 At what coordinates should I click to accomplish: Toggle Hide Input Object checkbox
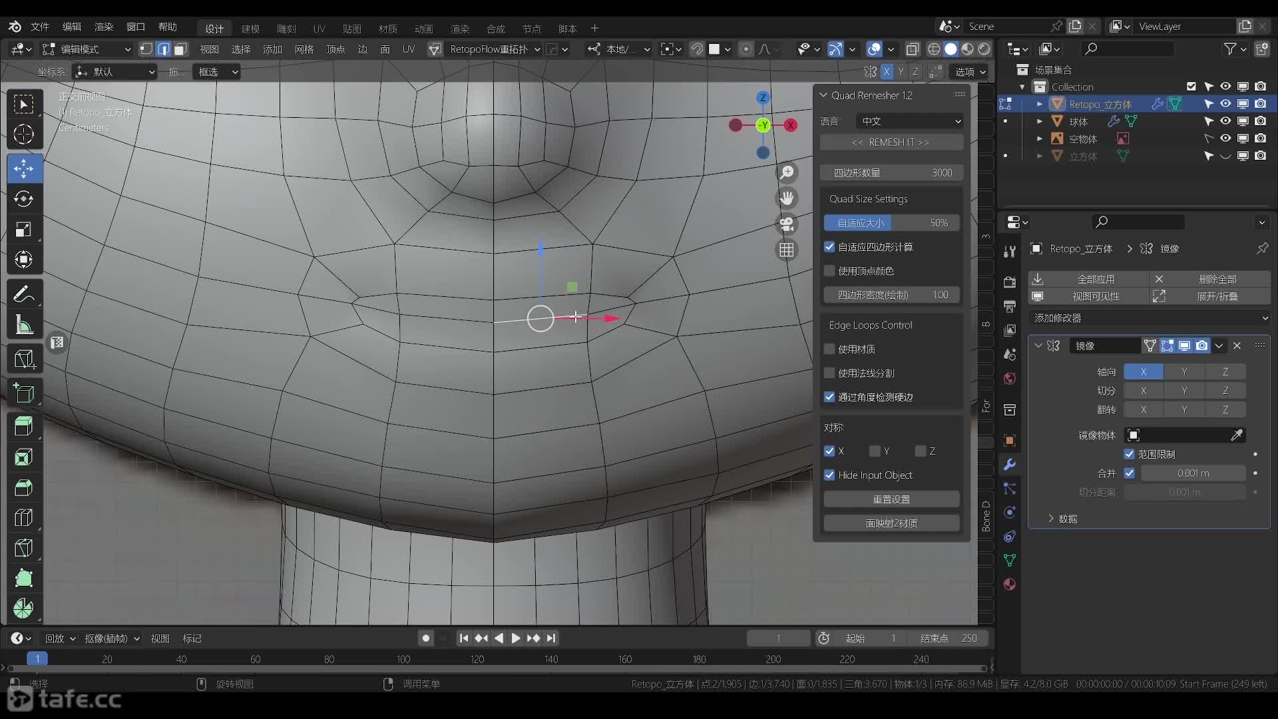click(829, 475)
